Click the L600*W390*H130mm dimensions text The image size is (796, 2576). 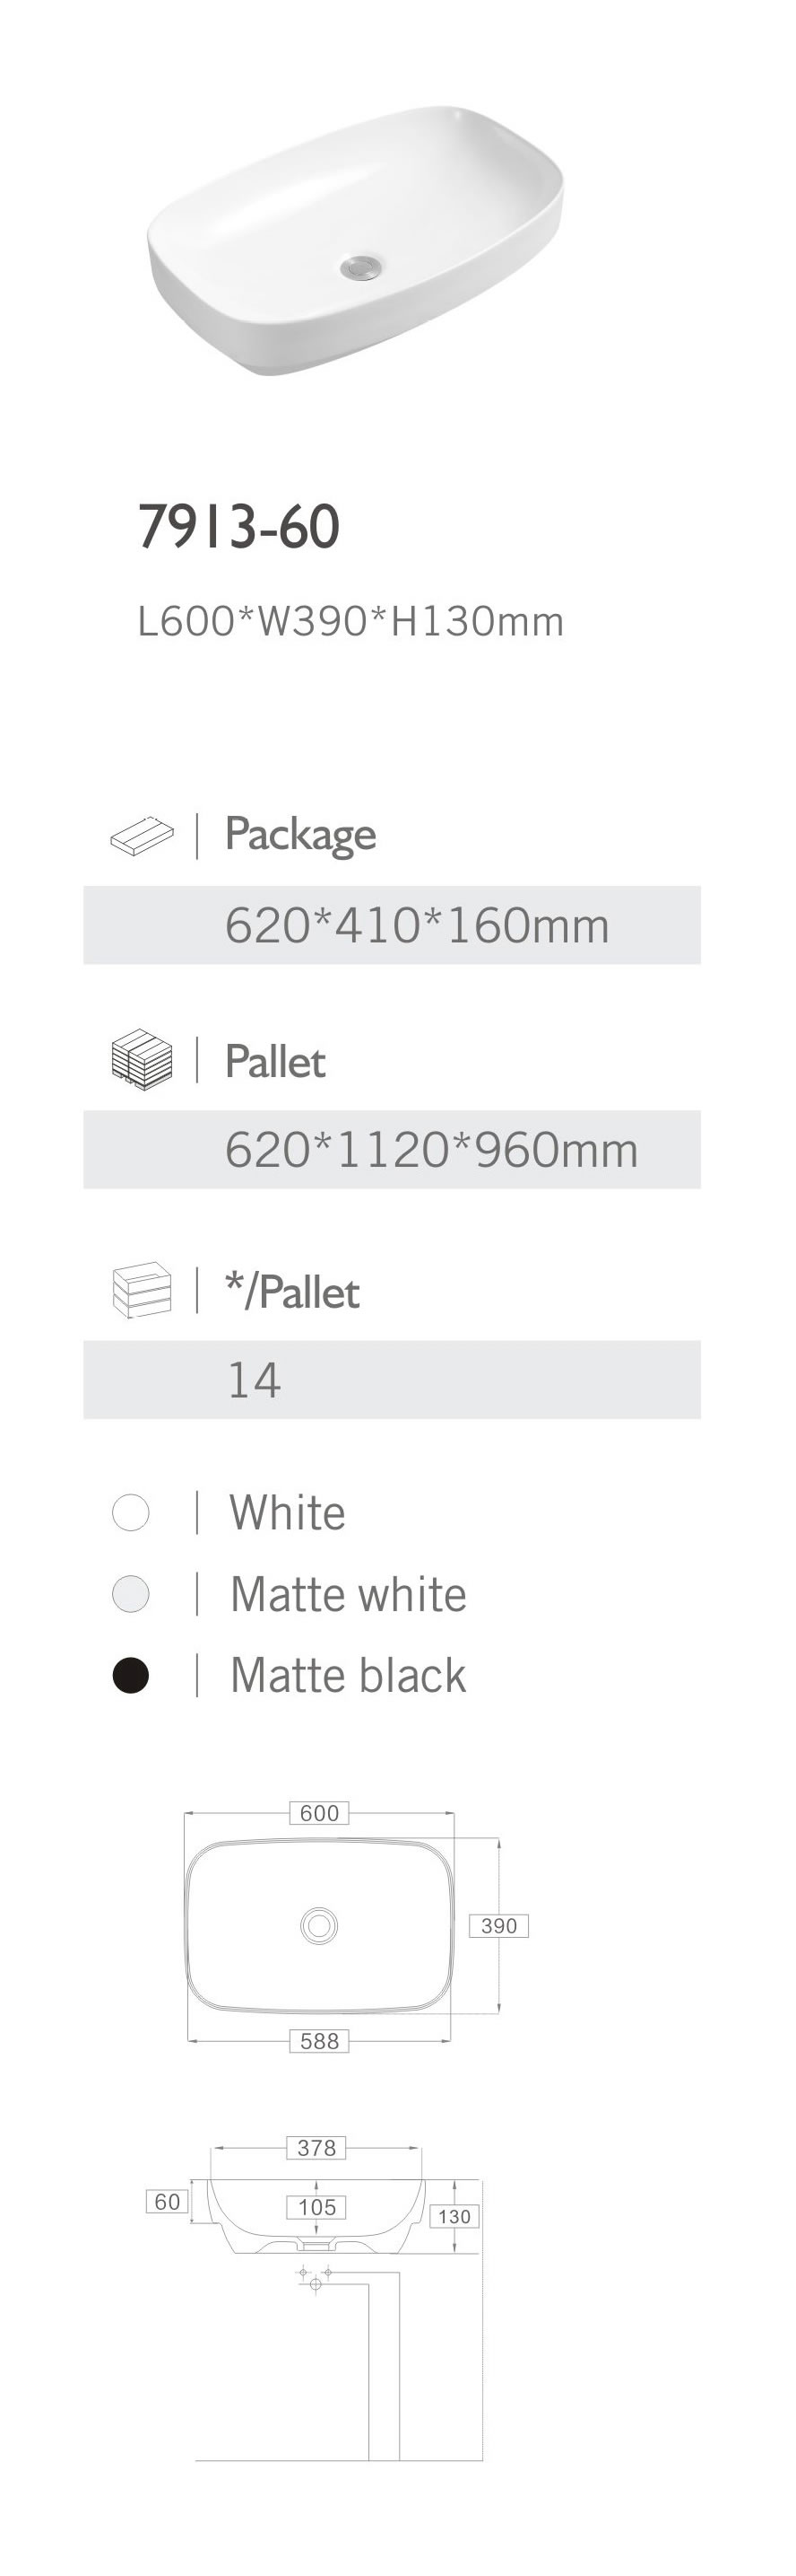(x=350, y=622)
